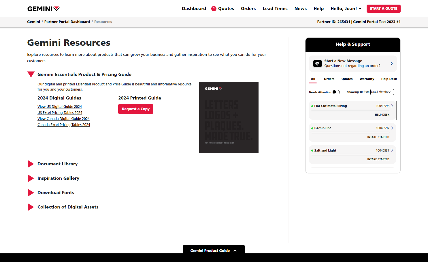Expand the Inspiration Gallery section
428x262 pixels.
(x=31, y=178)
